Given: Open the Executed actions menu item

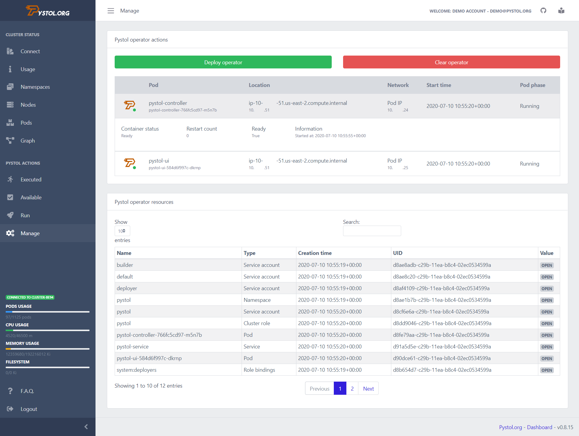Looking at the screenshot, I should tap(31, 180).
